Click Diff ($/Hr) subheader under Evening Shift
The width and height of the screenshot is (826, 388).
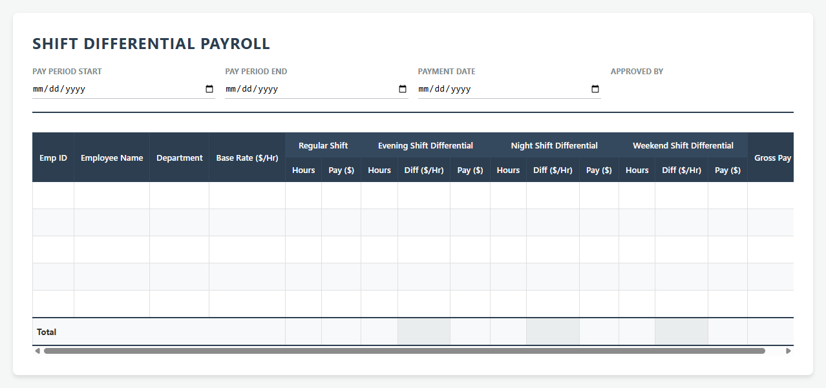424,170
